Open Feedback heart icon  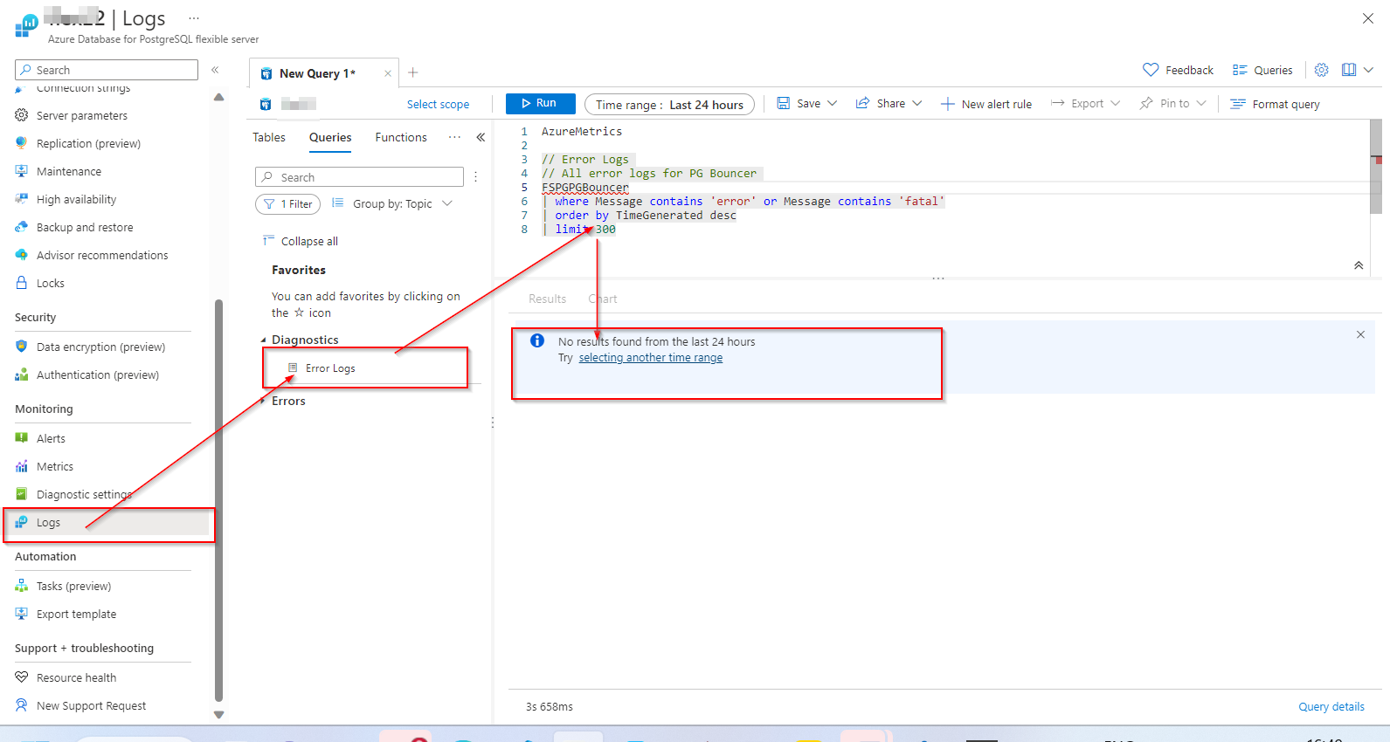pyautogui.click(x=1151, y=70)
